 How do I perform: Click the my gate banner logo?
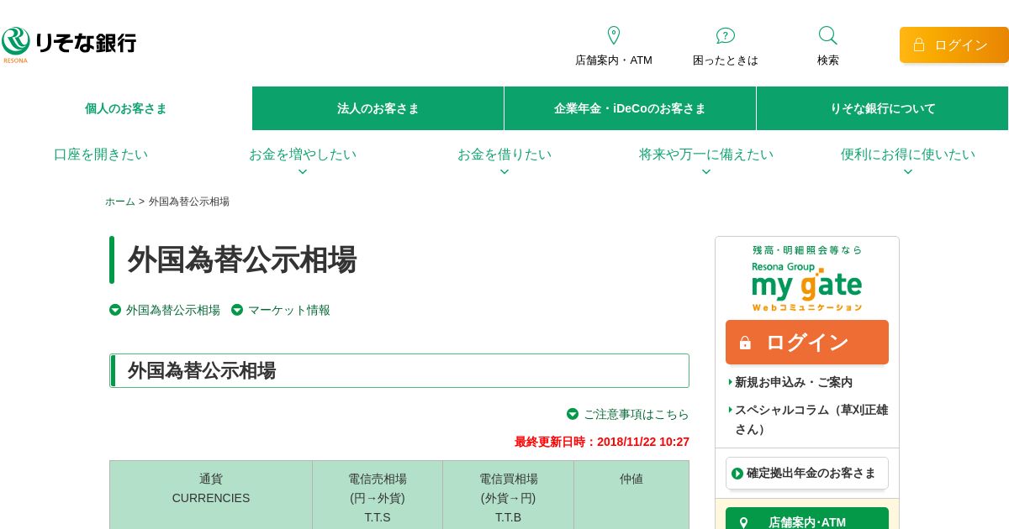coord(807,279)
